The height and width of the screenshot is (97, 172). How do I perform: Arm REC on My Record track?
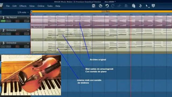[x=17, y=21]
